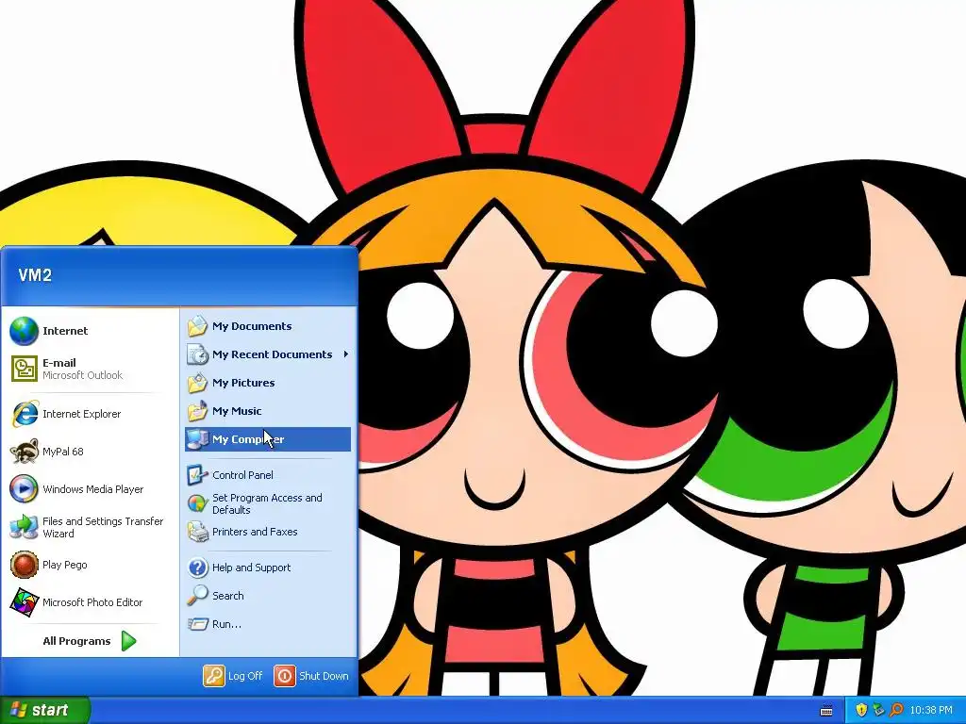Click the VM2 user name header
This screenshot has width=966, height=724.
pos(35,275)
